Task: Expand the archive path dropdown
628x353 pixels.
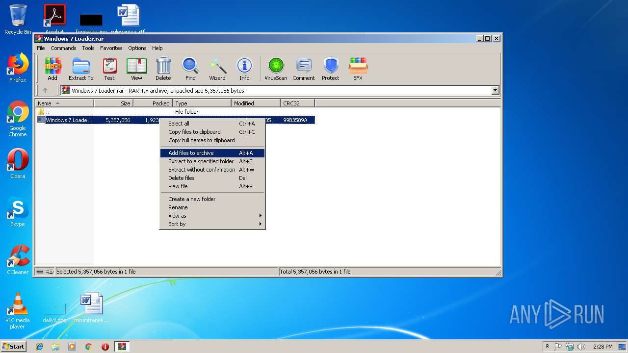Action: [495, 90]
